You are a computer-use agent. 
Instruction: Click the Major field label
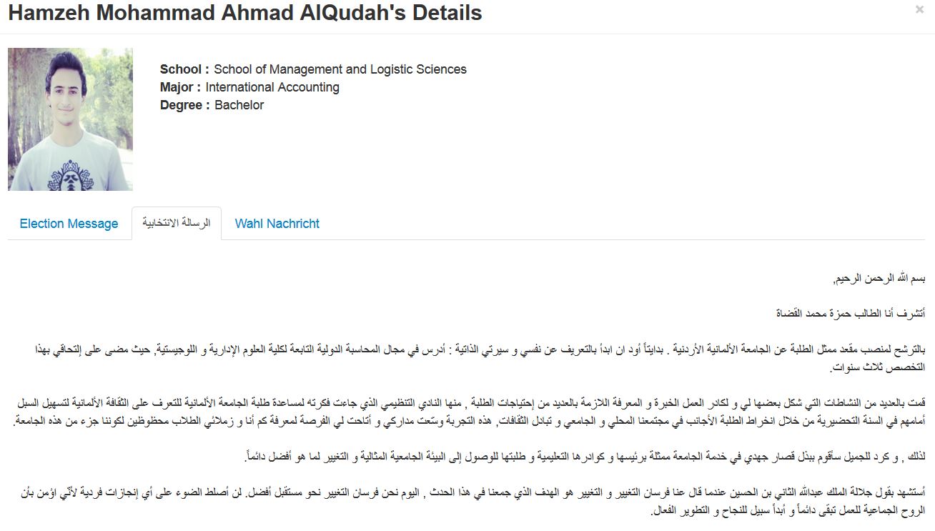[x=180, y=87]
